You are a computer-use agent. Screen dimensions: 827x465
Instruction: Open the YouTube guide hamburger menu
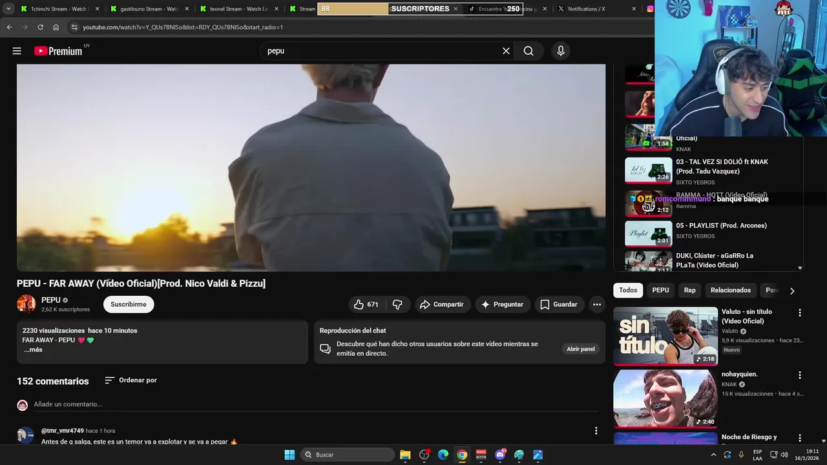pyautogui.click(x=17, y=51)
